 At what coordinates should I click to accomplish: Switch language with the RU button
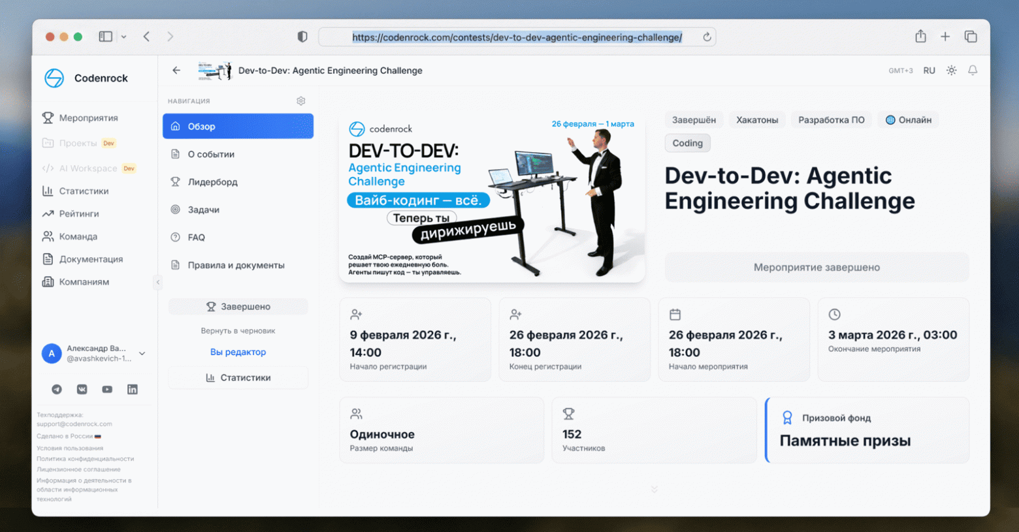point(929,70)
